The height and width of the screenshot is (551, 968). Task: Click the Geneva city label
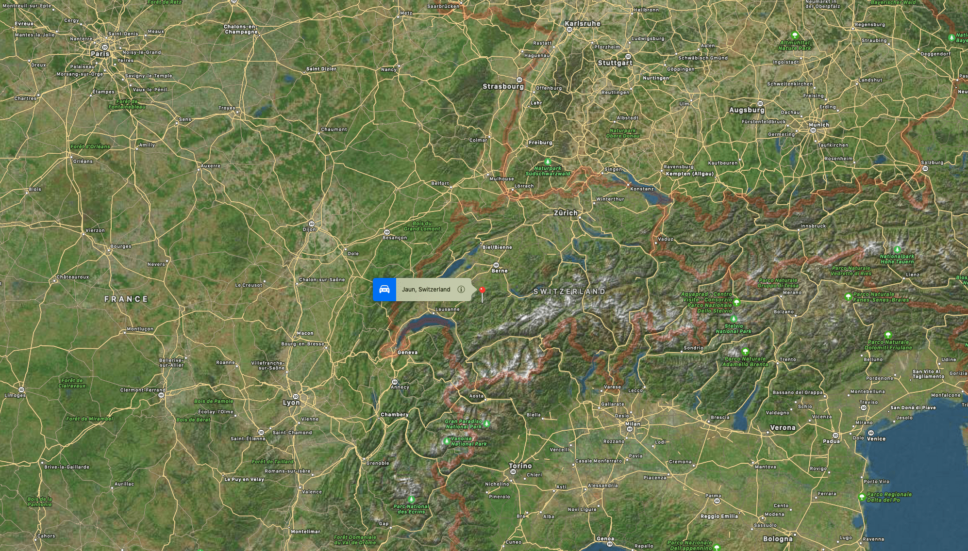pos(407,353)
